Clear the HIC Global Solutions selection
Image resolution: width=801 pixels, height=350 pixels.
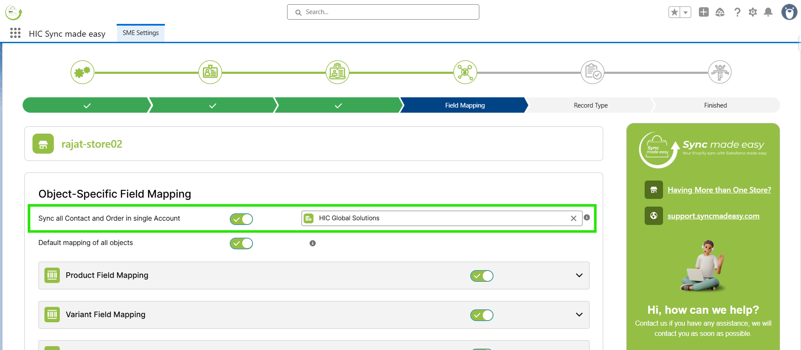(573, 219)
